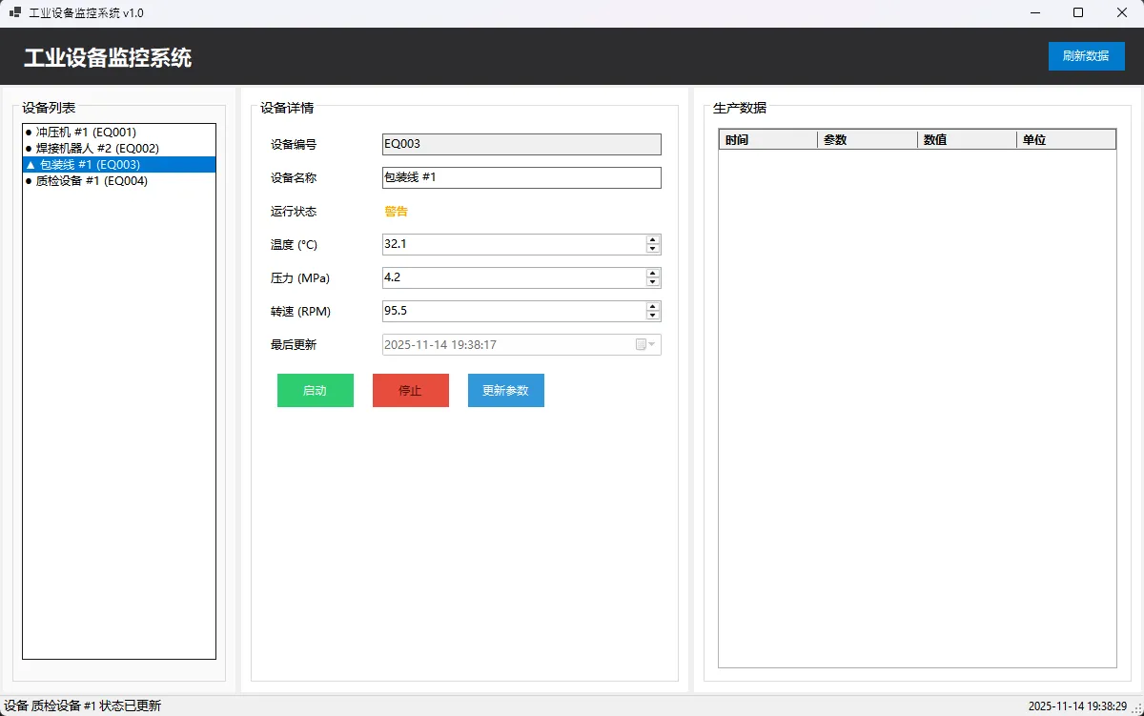
Task: Increase 压力 value with up arrow
Action: (653, 274)
